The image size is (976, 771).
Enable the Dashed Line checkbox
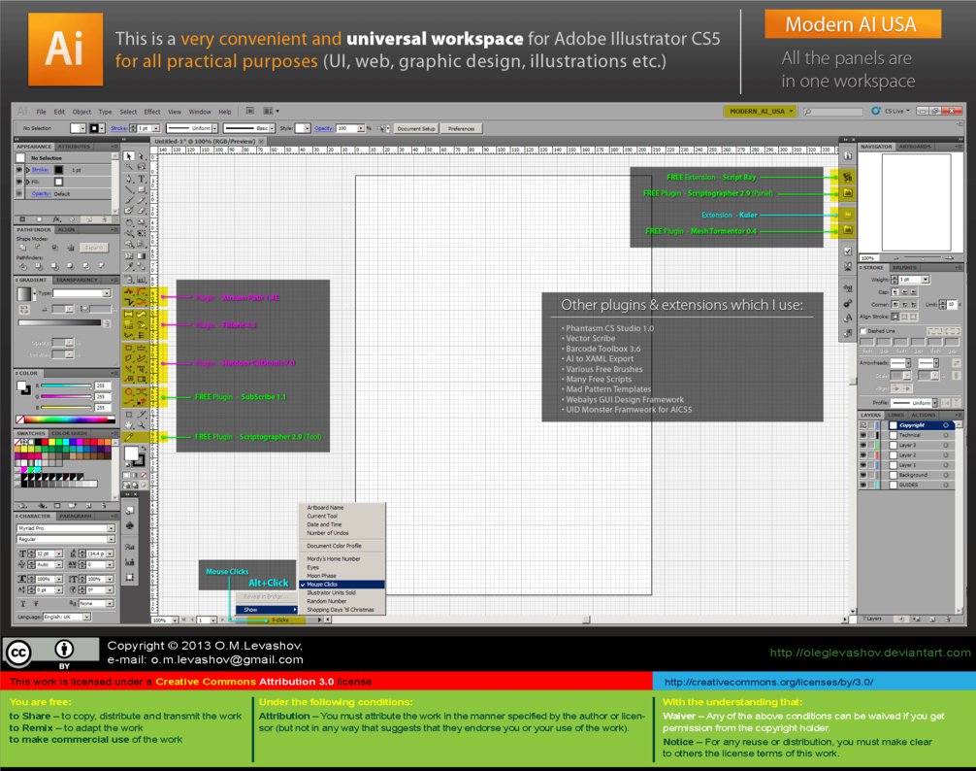click(x=863, y=331)
